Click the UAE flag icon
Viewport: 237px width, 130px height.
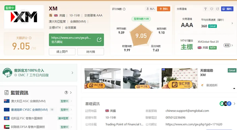coord(7,127)
